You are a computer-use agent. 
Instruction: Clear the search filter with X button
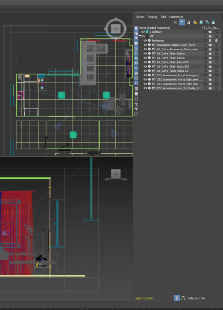click(175, 22)
